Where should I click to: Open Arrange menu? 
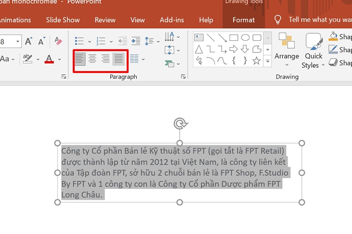pos(287,50)
